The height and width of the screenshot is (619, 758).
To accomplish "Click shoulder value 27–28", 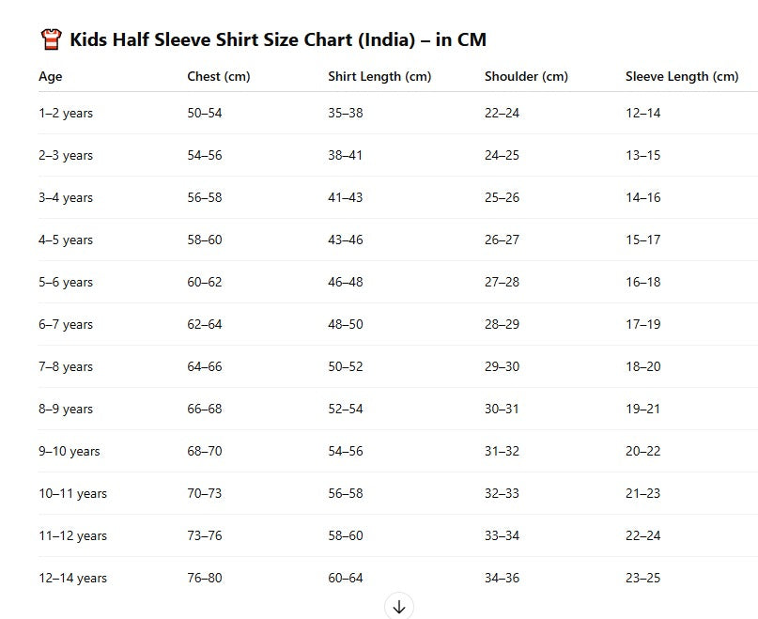I will click(502, 282).
